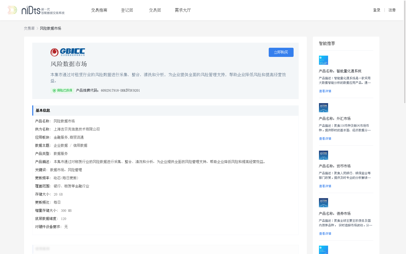Open 查看详情 for 智能量化通系统

pos(325,91)
